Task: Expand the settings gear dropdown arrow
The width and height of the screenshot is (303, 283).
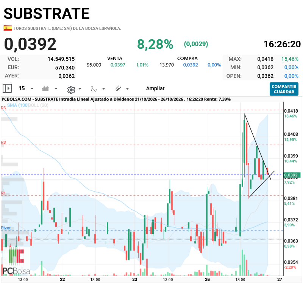Action: (80, 89)
